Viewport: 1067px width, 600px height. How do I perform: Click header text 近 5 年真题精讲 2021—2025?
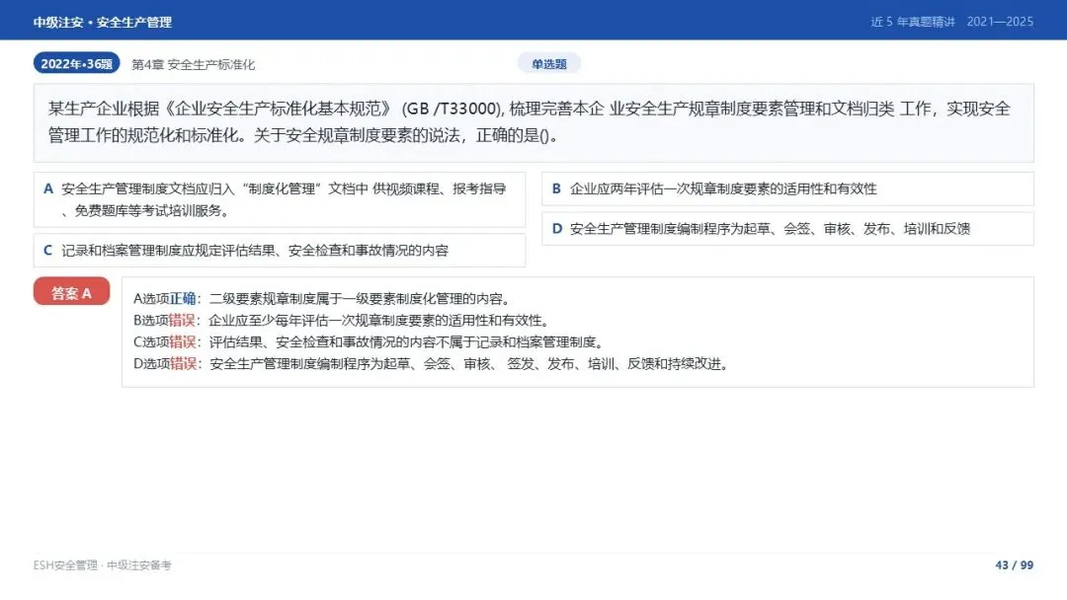point(952,22)
